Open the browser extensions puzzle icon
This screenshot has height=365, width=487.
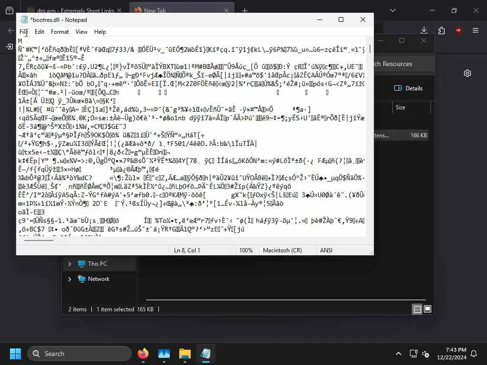[441, 30]
